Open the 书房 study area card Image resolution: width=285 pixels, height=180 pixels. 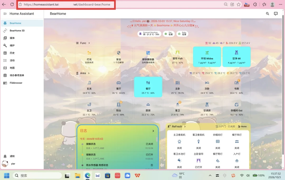pyautogui.click(x=236, y=87)
